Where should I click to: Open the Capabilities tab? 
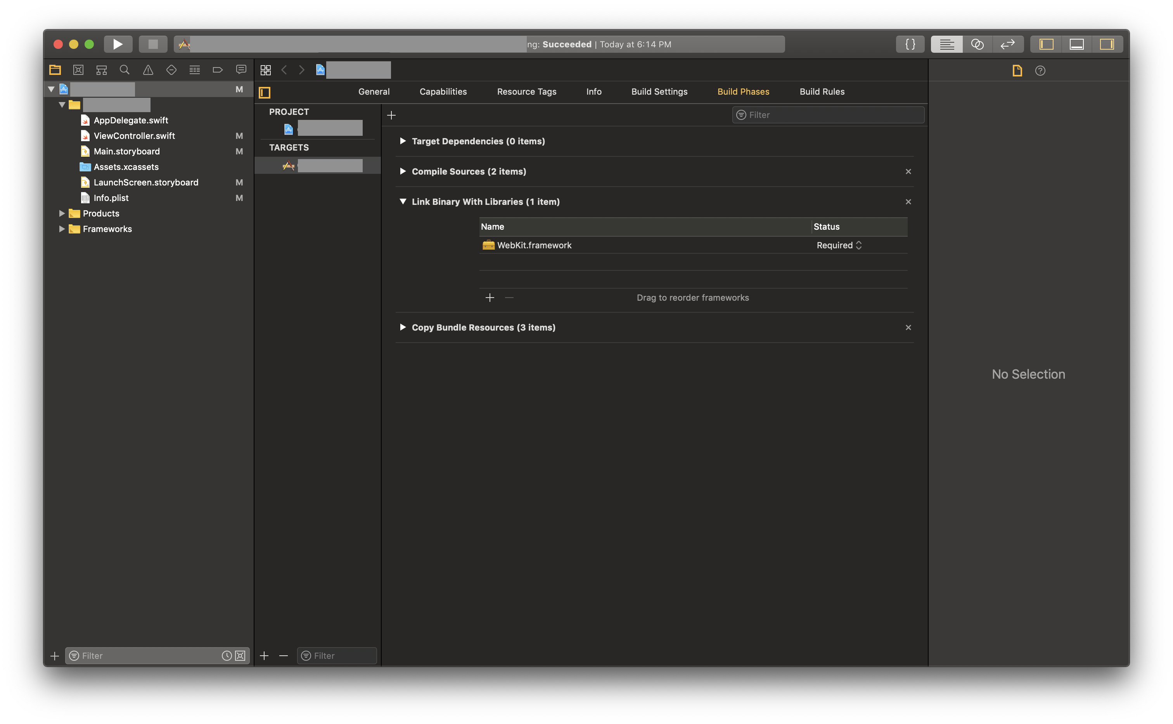(x=443, y=92)
